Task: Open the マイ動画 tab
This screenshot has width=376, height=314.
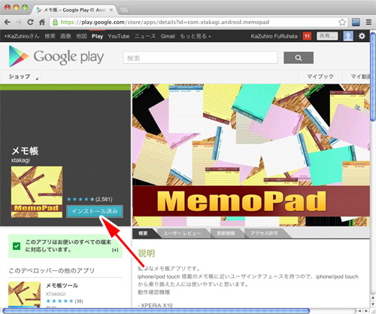Action: click(359, 77)
